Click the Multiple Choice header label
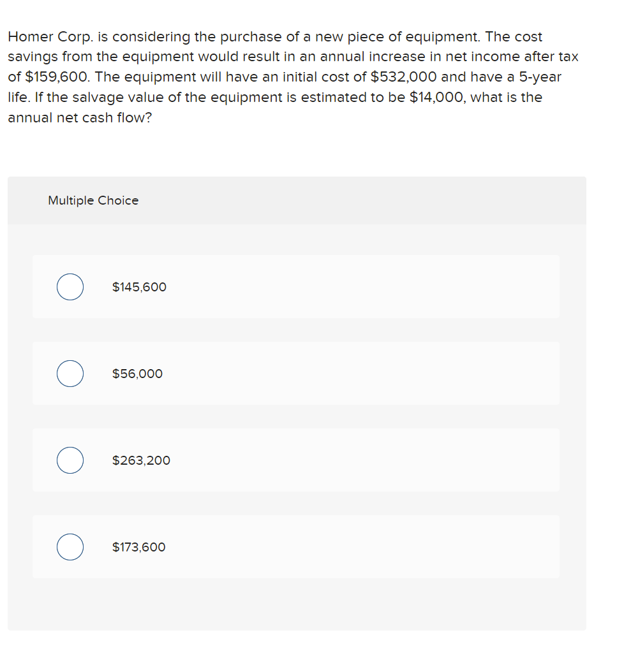 pos(93,200)
